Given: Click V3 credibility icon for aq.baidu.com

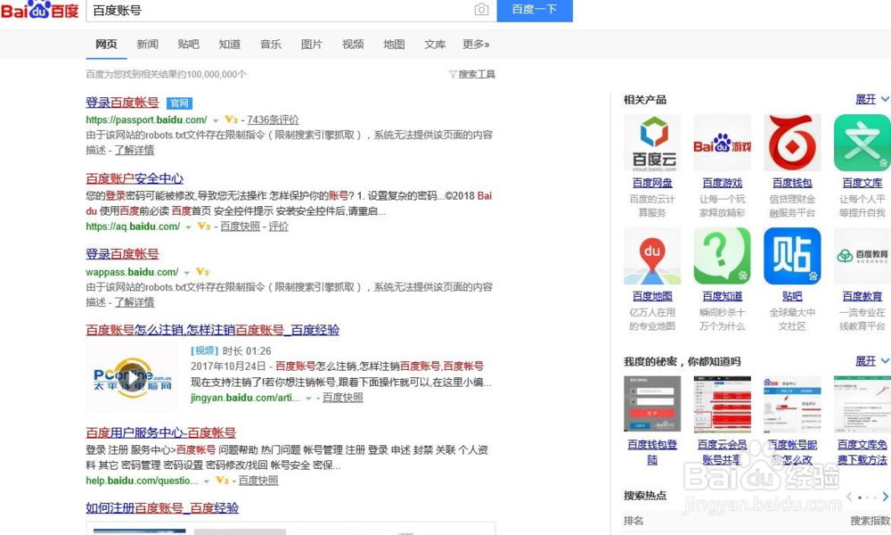Looking at the screenshot, I should (x=204, y=226).
